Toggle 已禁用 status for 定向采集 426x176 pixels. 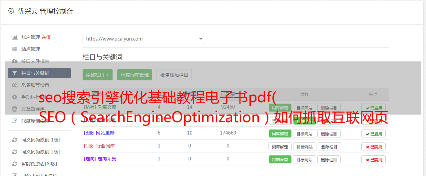click(374, 159)
